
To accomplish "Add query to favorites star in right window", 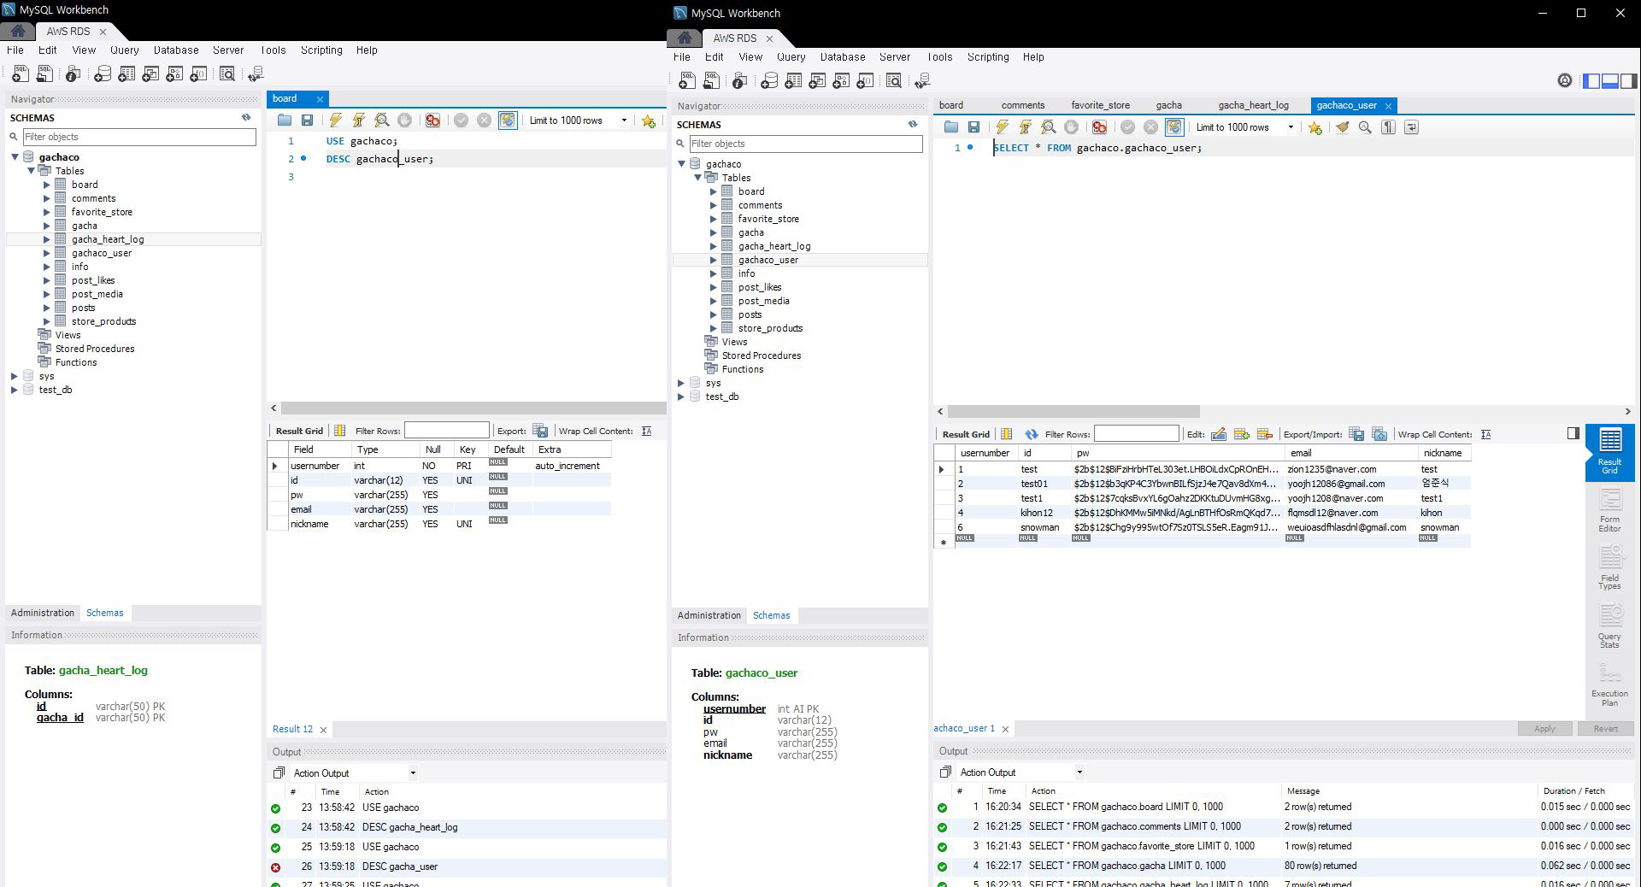I will 1315,127.
